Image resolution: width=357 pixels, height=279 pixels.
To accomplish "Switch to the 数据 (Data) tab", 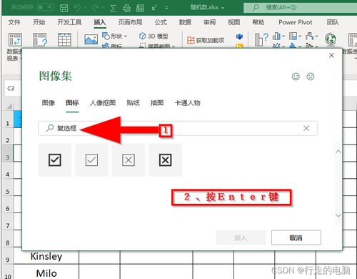I will [185, 22].
